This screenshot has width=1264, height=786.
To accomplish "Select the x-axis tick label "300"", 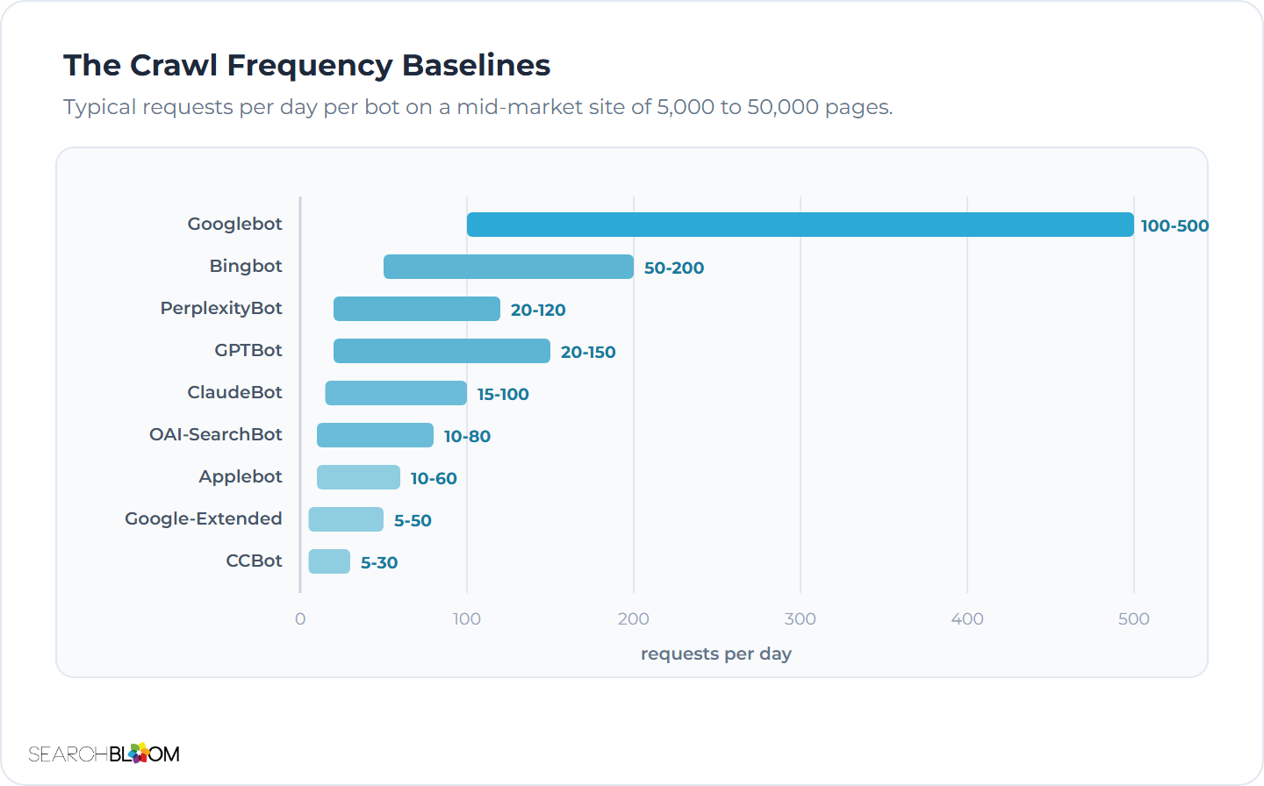I will pyautogui.click(x=801, y=618).
